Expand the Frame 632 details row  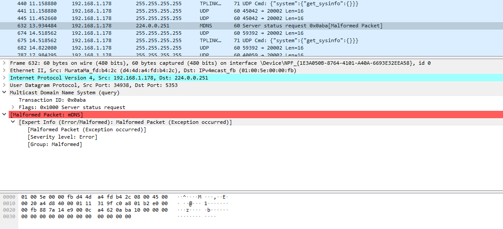[x=4, y=63]
